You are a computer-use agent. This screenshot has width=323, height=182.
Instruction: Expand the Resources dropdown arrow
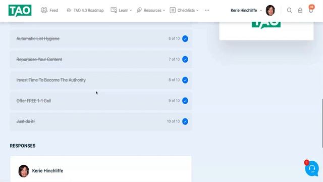(164, 11)
